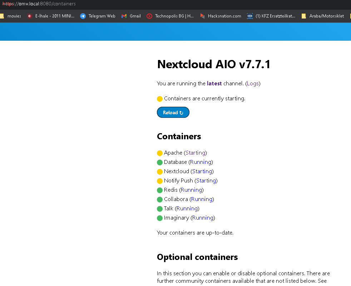
Task: Open Apache Starting status link
Action: (x=195, y=153)
